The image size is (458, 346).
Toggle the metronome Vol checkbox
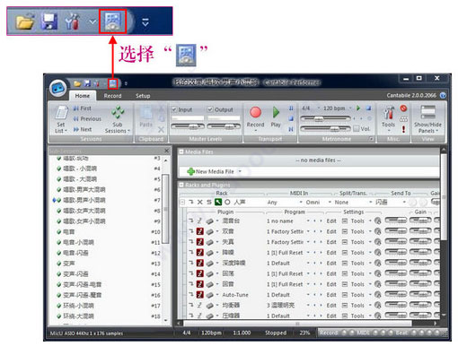coord(357,129)
